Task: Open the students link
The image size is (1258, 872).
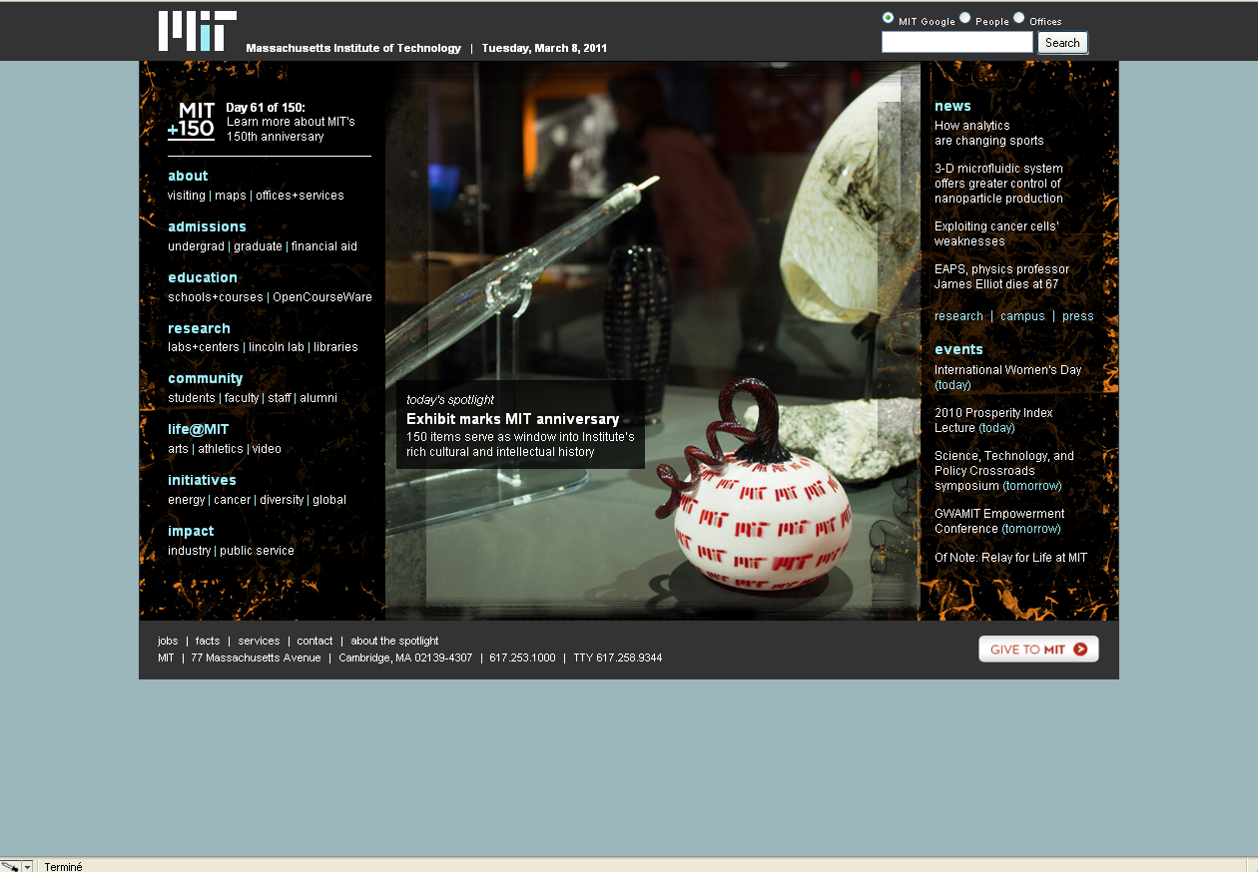Action: 192,398
